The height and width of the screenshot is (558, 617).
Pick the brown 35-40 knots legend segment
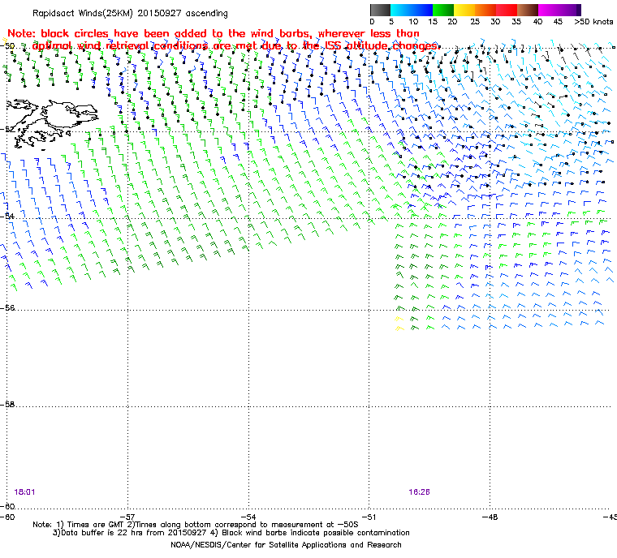[x=528, y=10]
